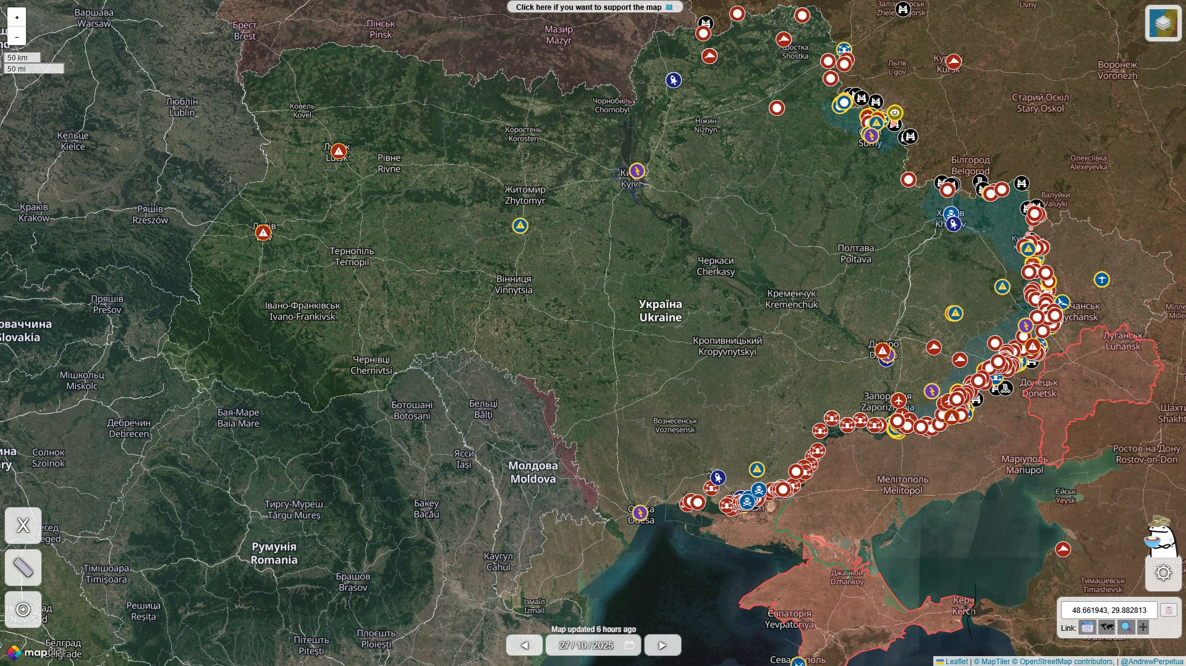Select the ruler measurement tool
1186x666 pixels.
[23, 567]
